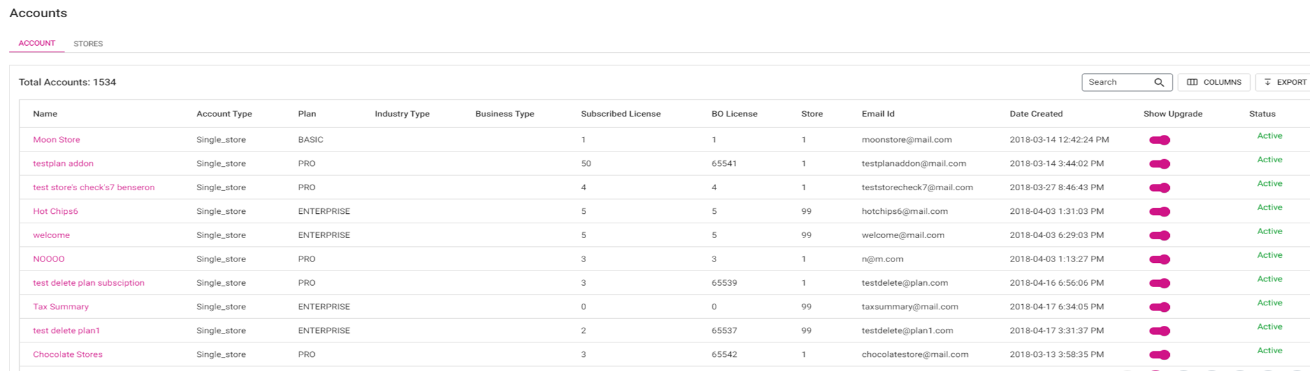Open the Moon Store account link
1310x371 pixels.
(x=57, y=140)
